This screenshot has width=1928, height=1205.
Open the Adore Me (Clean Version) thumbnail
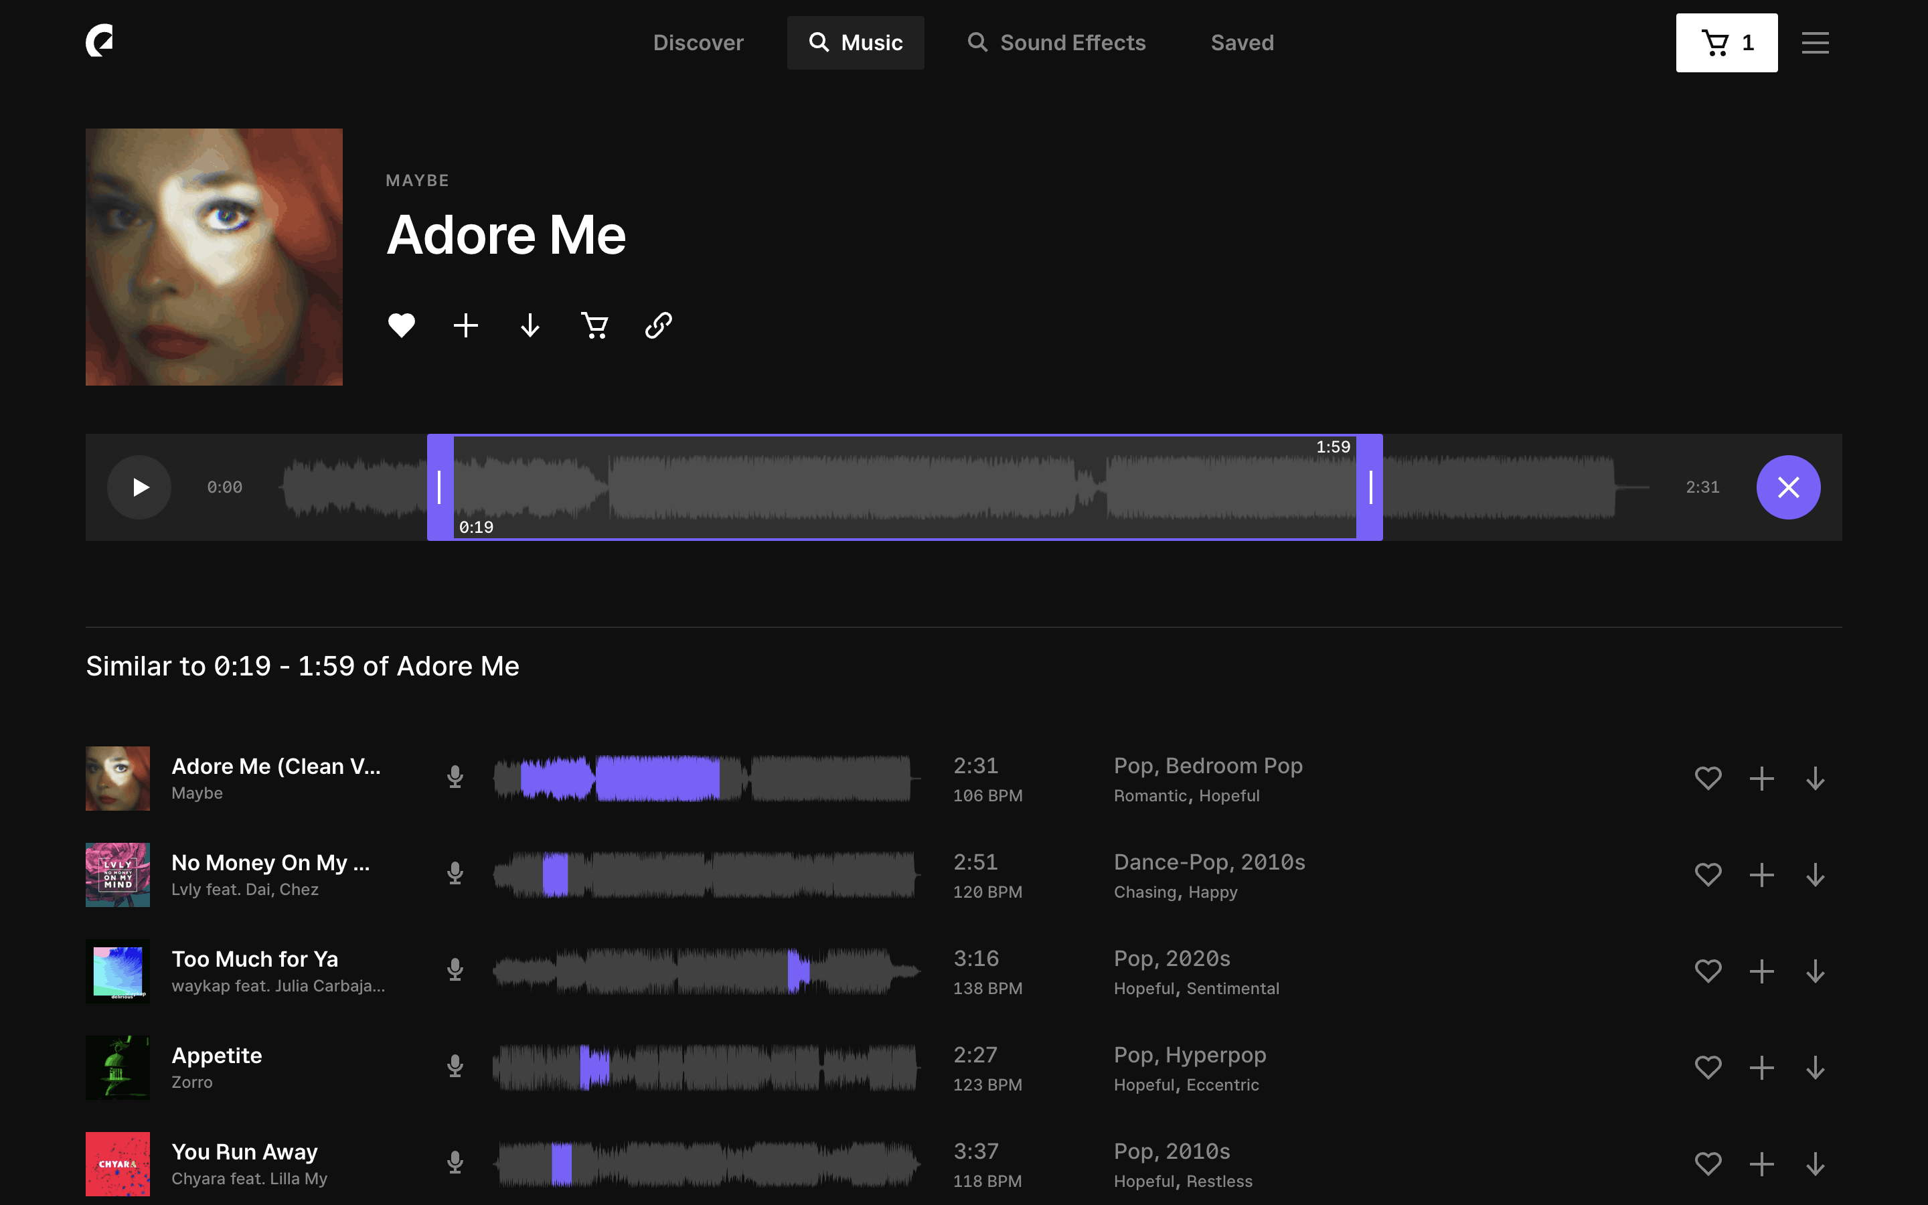pyautogui.click(x=118, y=779)
